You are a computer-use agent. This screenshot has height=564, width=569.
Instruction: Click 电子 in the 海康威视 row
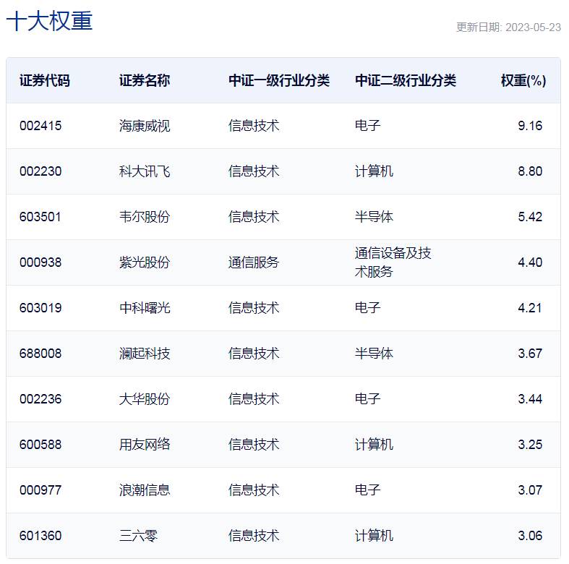(367, 126)
